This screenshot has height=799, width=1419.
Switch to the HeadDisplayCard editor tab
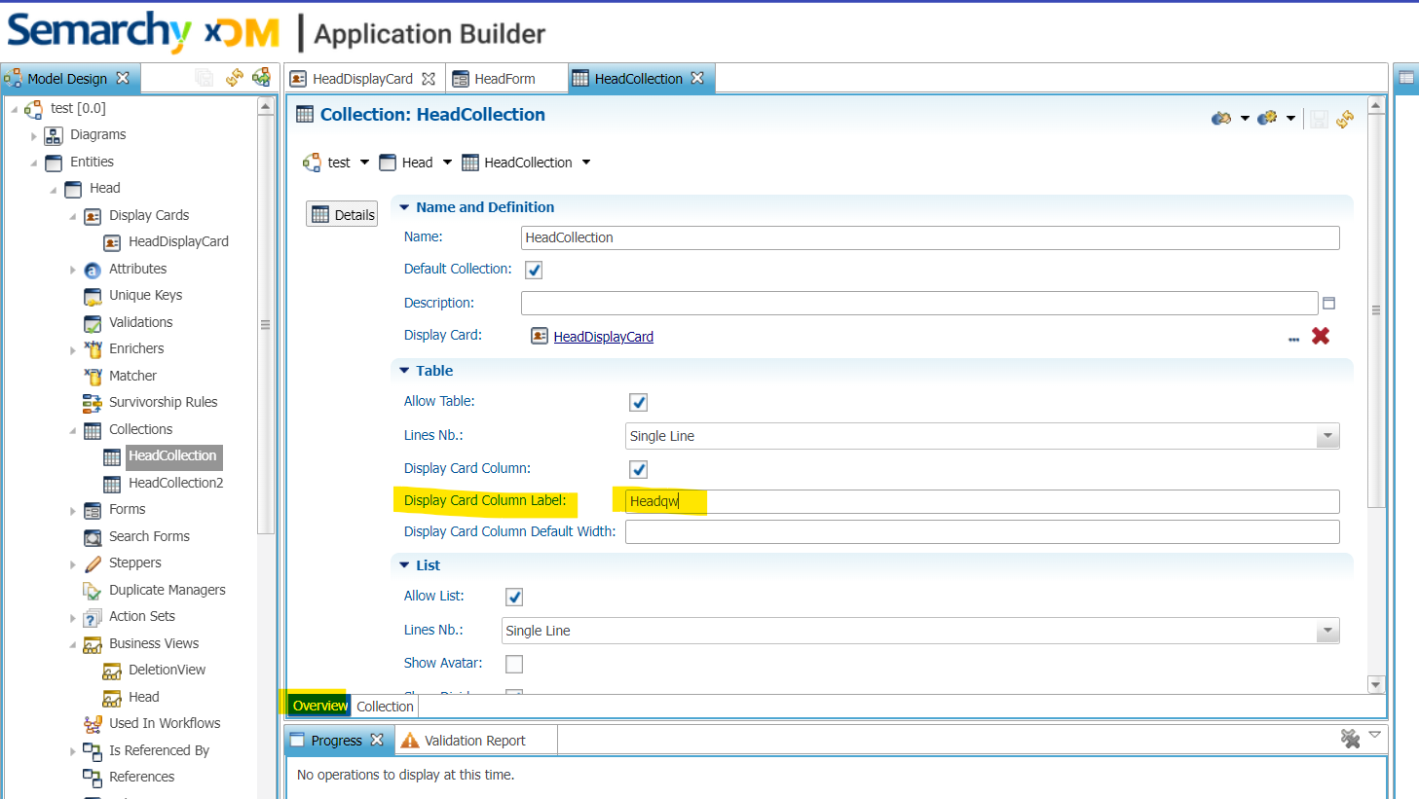pyautogui.click(x=362, y=79)
